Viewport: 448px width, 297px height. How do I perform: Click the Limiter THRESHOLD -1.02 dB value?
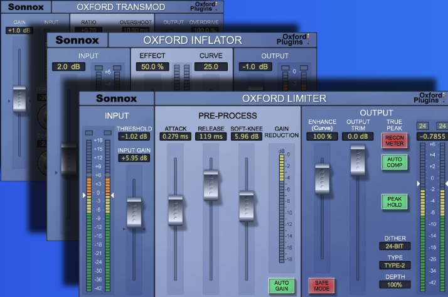click(134, 136)
